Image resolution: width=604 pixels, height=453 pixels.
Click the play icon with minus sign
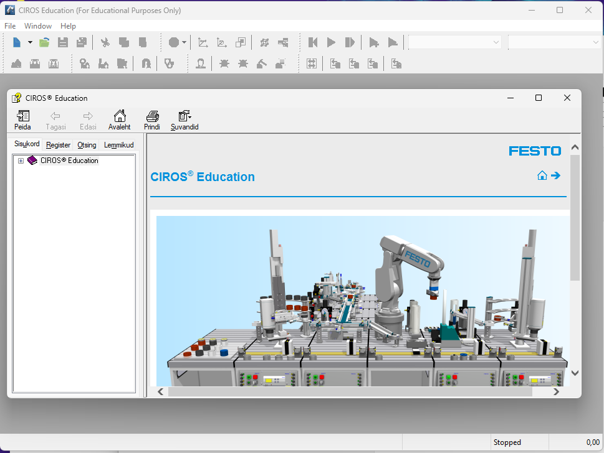pos(393,42)
